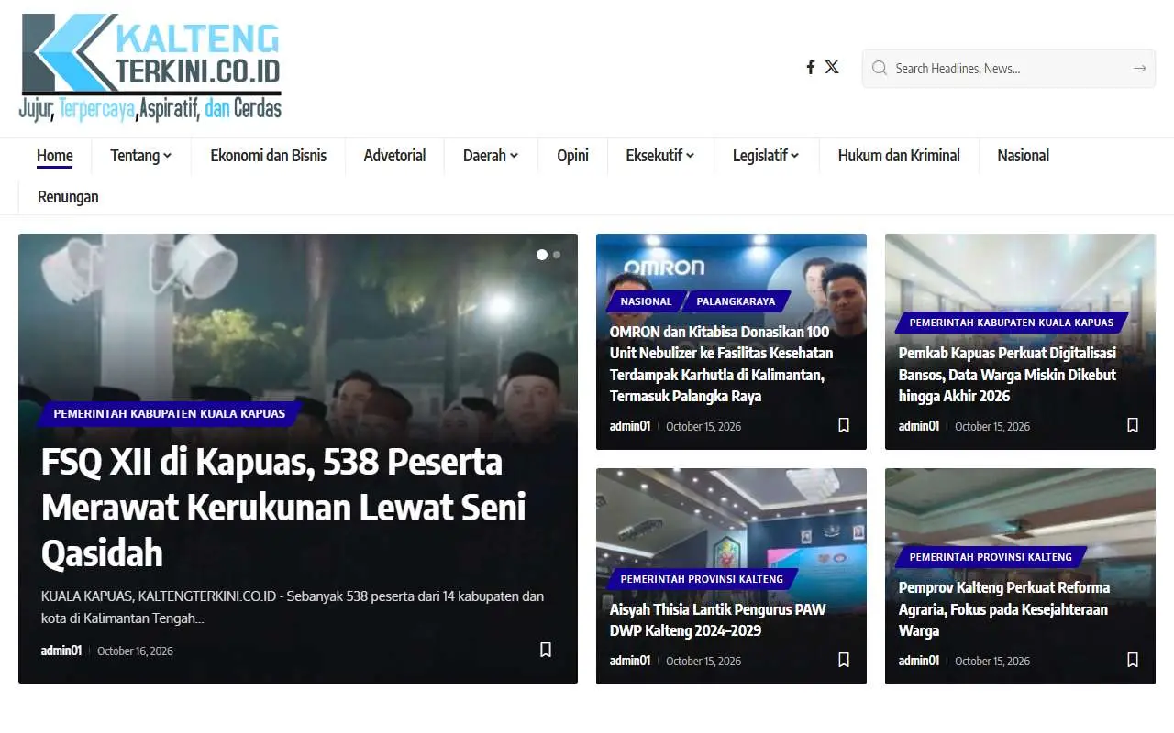Viewport: 1174px width, 733px height.
Task: Click the NASIONAL category tag
Action: (646, 301)
